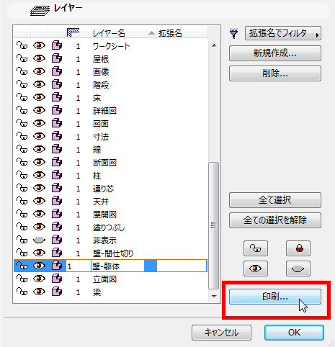The image size is (335, 347).
Task: Click the hide layers closed-eye button
Action: [x=298, y=269]
